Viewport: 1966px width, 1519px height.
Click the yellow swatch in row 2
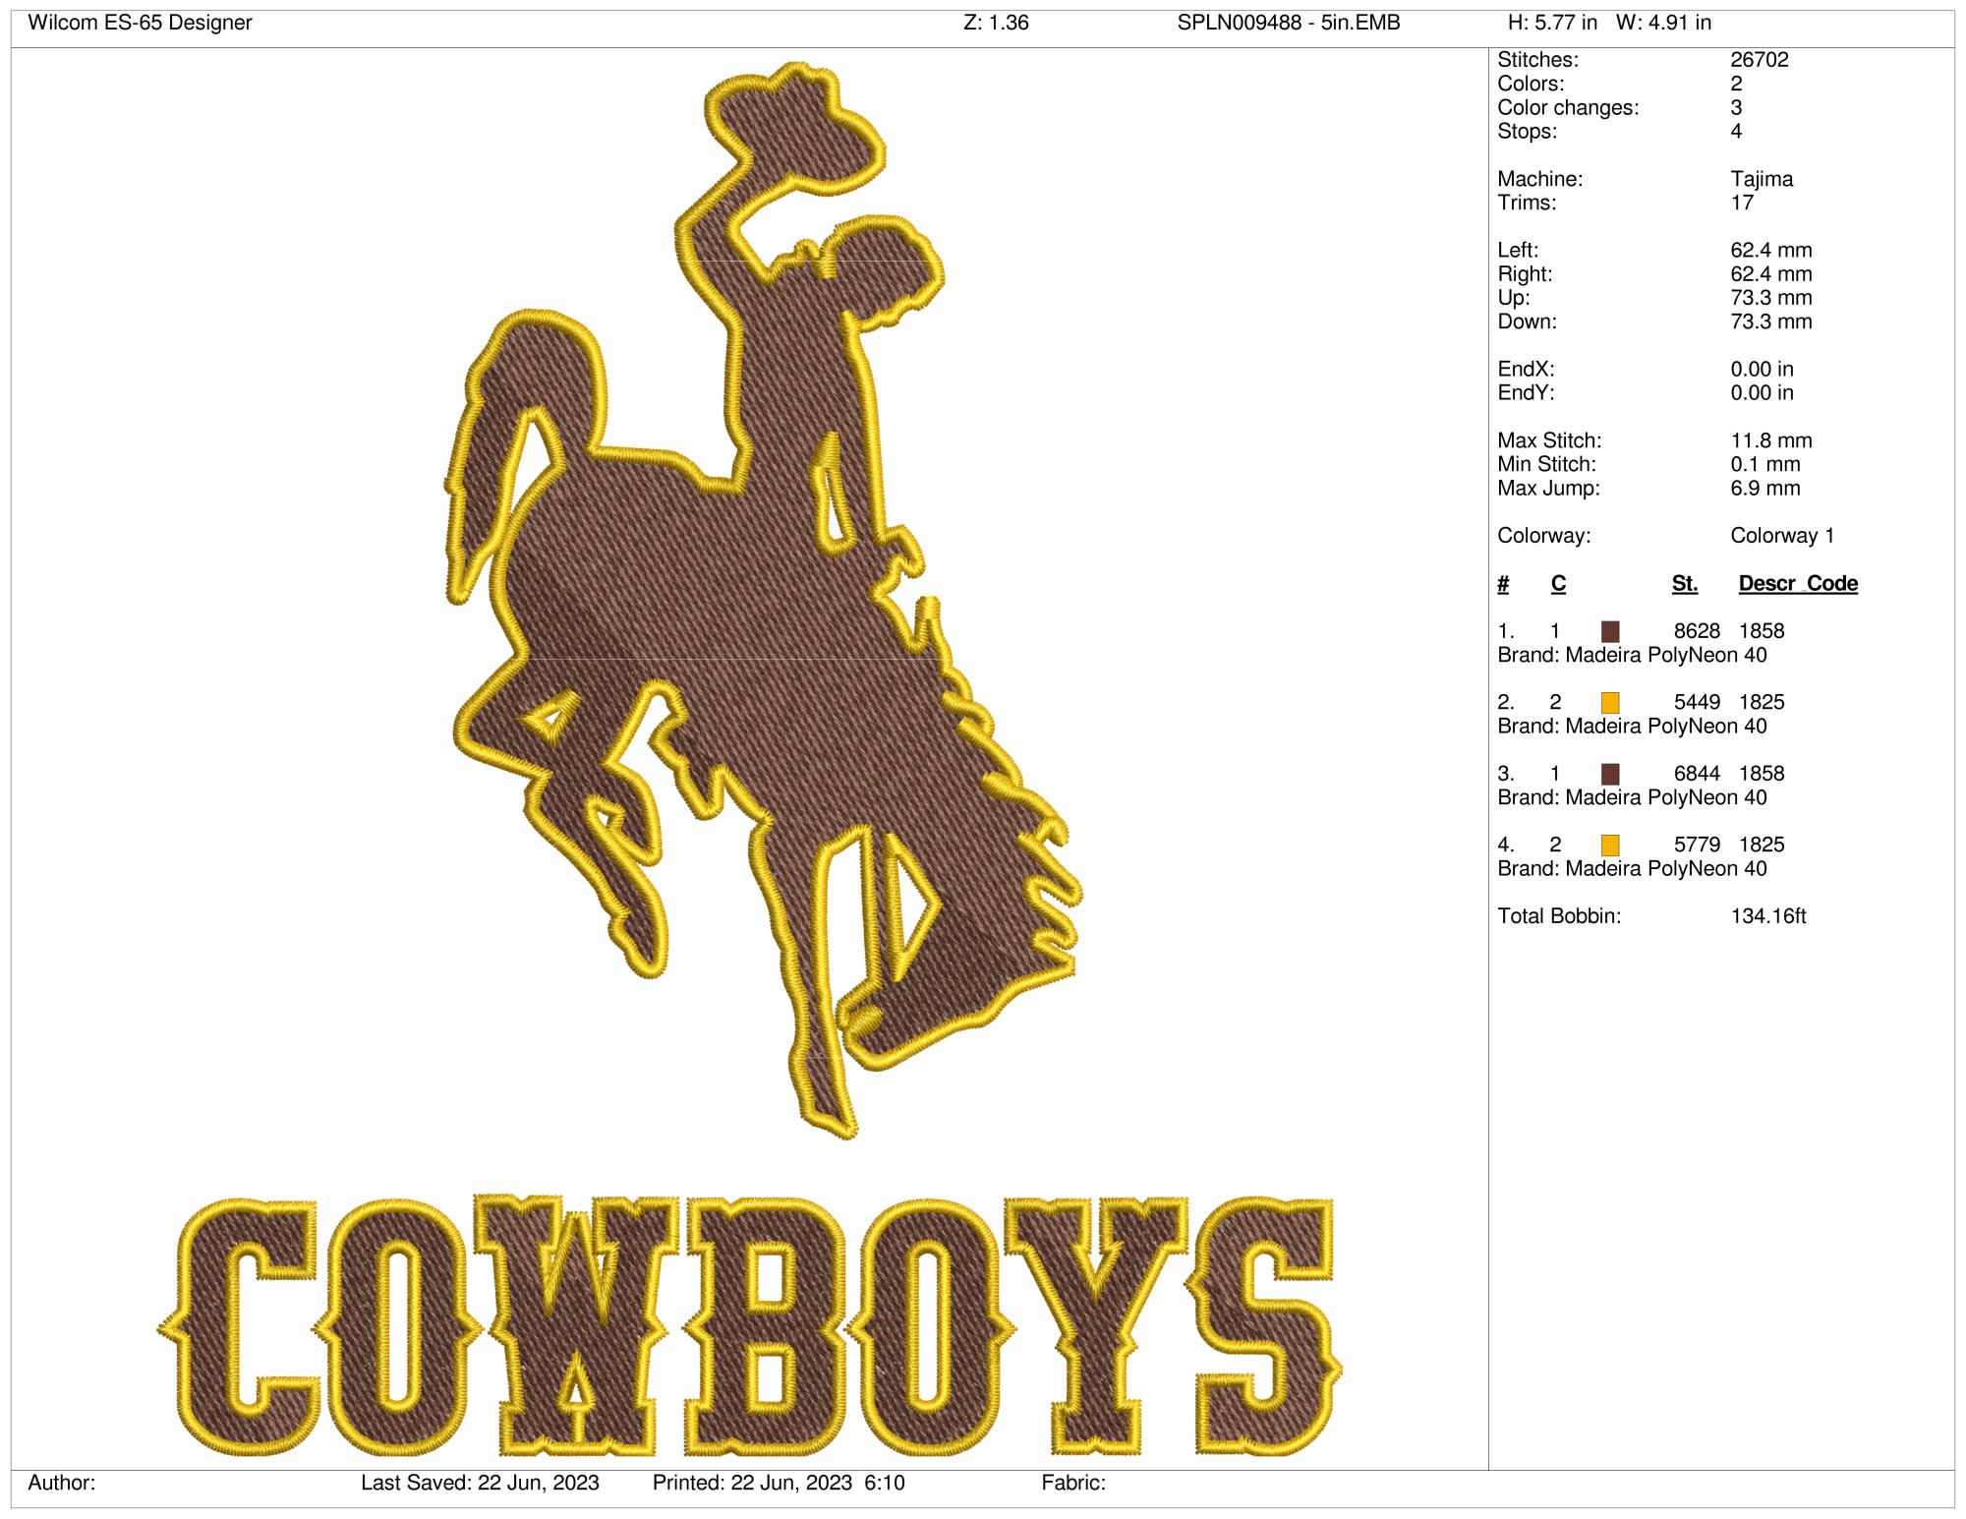1610,703
